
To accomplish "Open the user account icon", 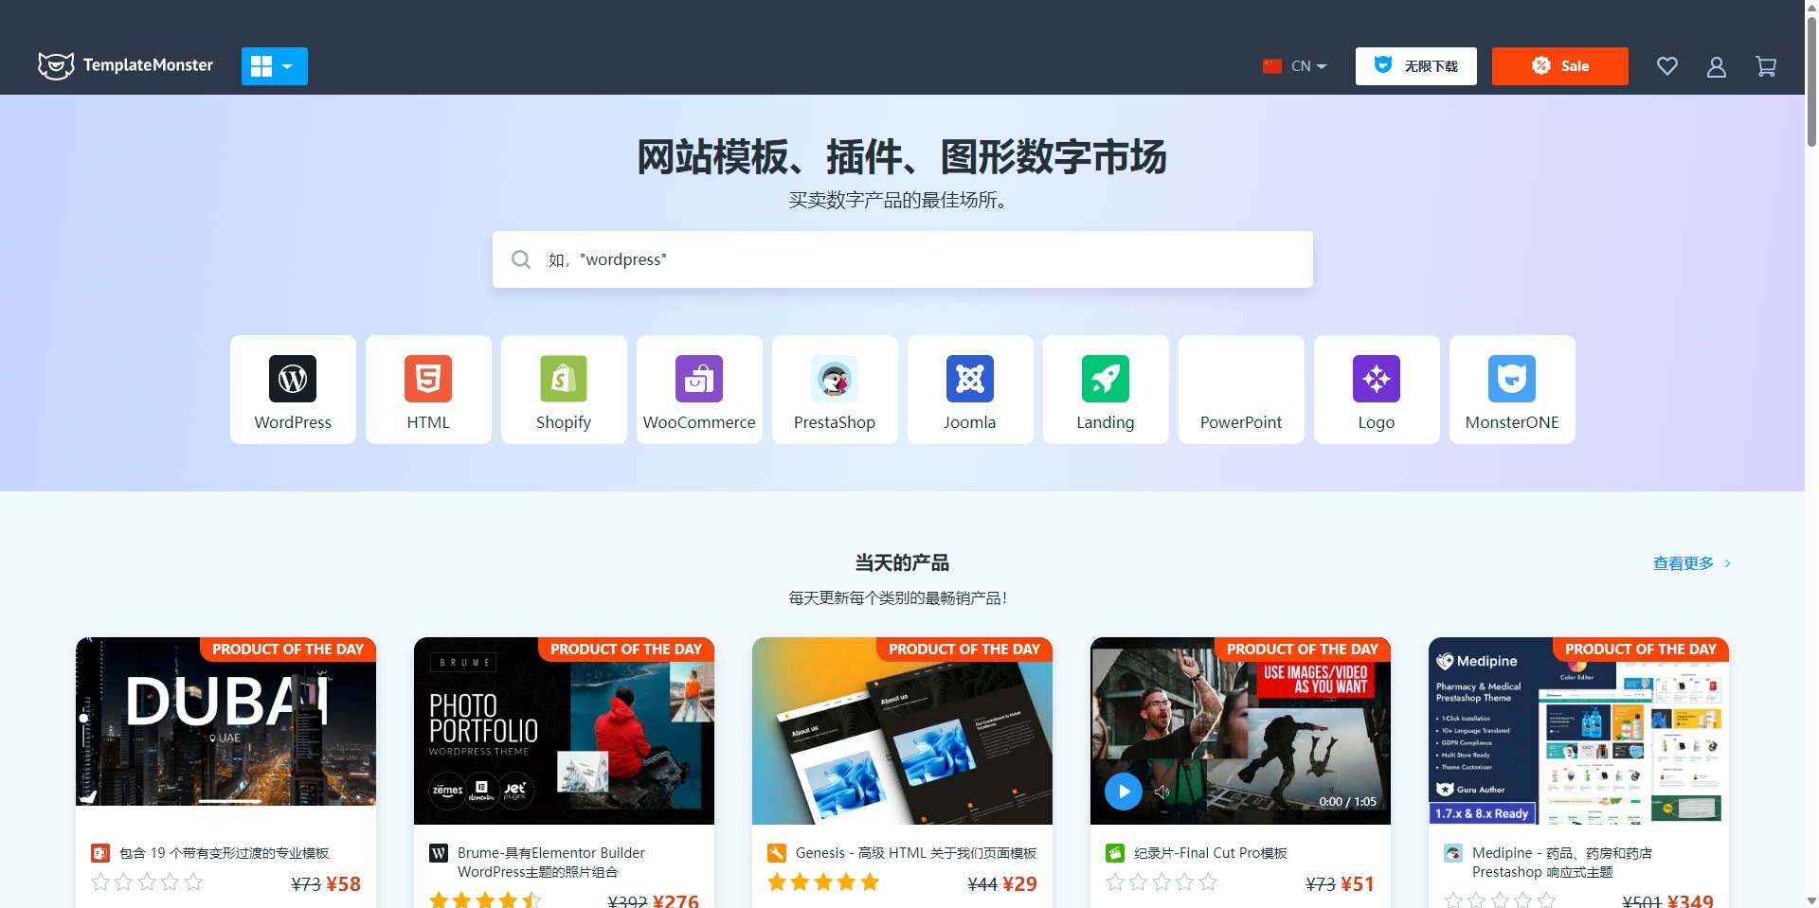I will pyautogui.click(x=1716, y=66).
